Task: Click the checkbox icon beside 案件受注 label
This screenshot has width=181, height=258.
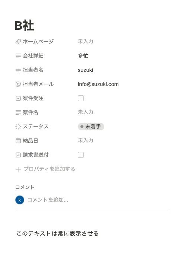Action: tap(18, 98)
